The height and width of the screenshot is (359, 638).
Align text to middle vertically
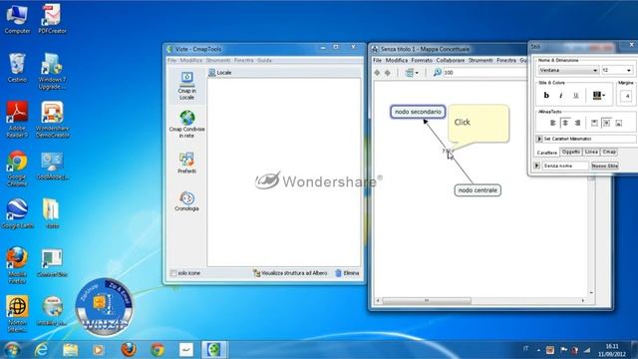tap(606, 123)
